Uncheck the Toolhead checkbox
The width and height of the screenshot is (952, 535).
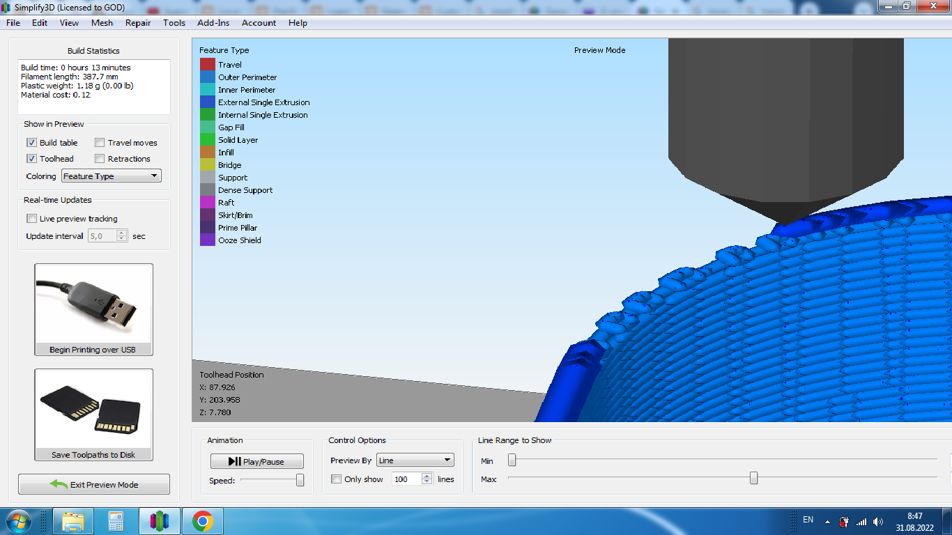tap(31, 159)
